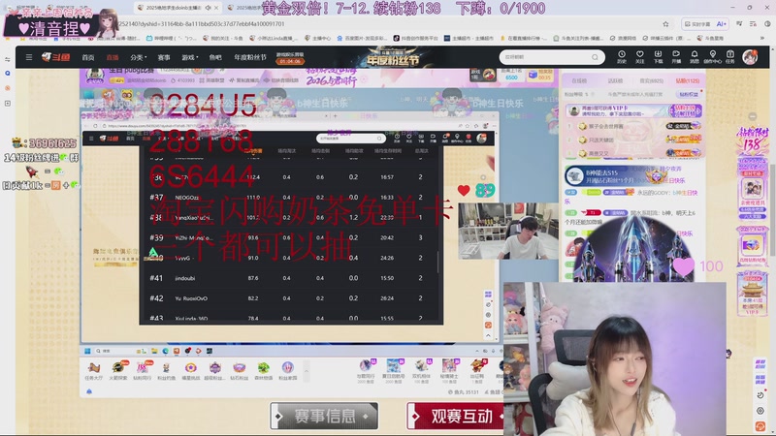
Task: Select the 贵宾 ranking tab
Action: (x=651, y=80)
